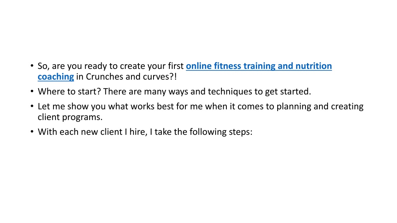
Task: Click the "Where to start?" sentence
Action: (69, 91)
